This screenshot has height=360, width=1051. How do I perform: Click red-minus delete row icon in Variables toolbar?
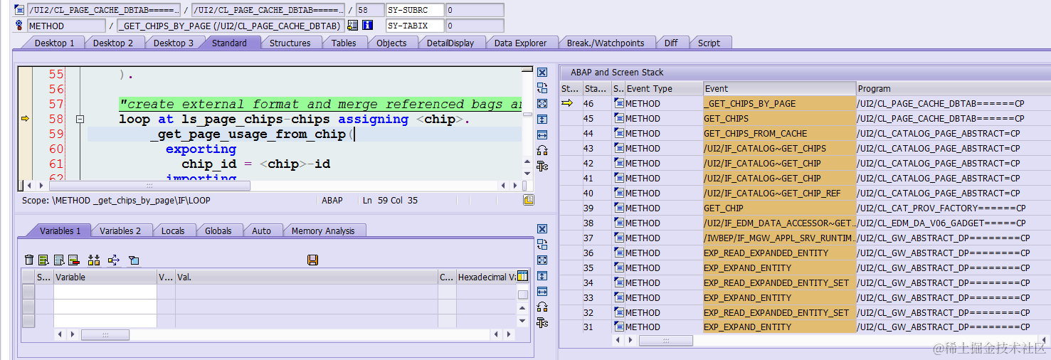tap(73, 260)
